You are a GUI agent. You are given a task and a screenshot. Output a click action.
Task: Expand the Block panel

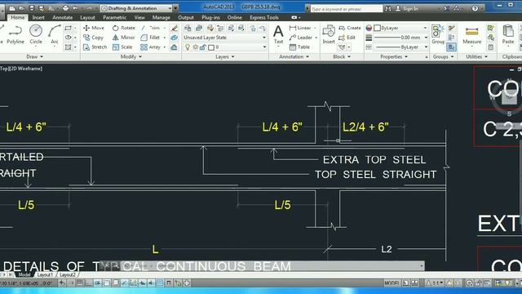pos(342,56)
